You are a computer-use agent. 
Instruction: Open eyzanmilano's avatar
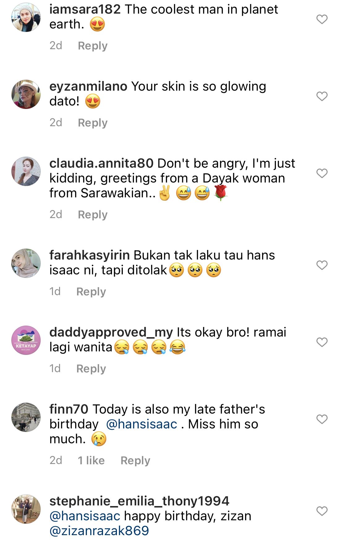26,94
